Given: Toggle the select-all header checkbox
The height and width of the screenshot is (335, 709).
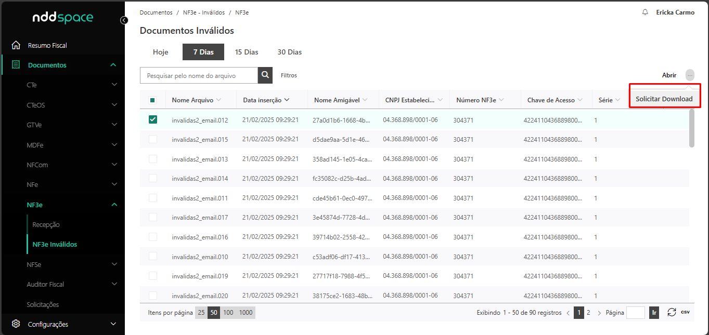Looking at the screenshot, I should 153,100.
